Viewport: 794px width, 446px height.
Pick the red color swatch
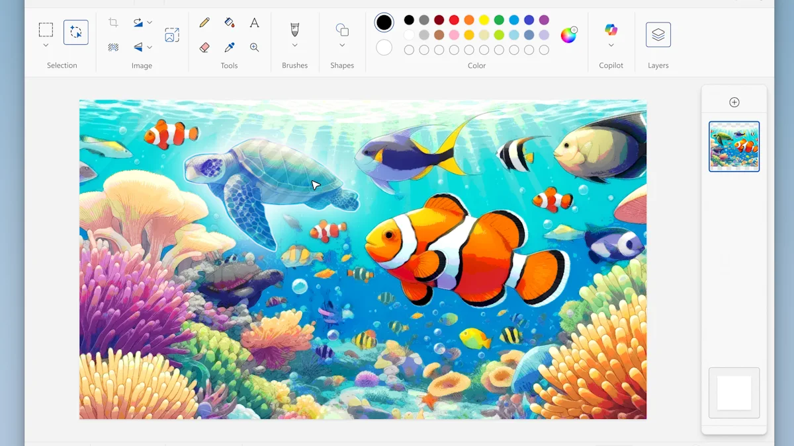[454, 20]
